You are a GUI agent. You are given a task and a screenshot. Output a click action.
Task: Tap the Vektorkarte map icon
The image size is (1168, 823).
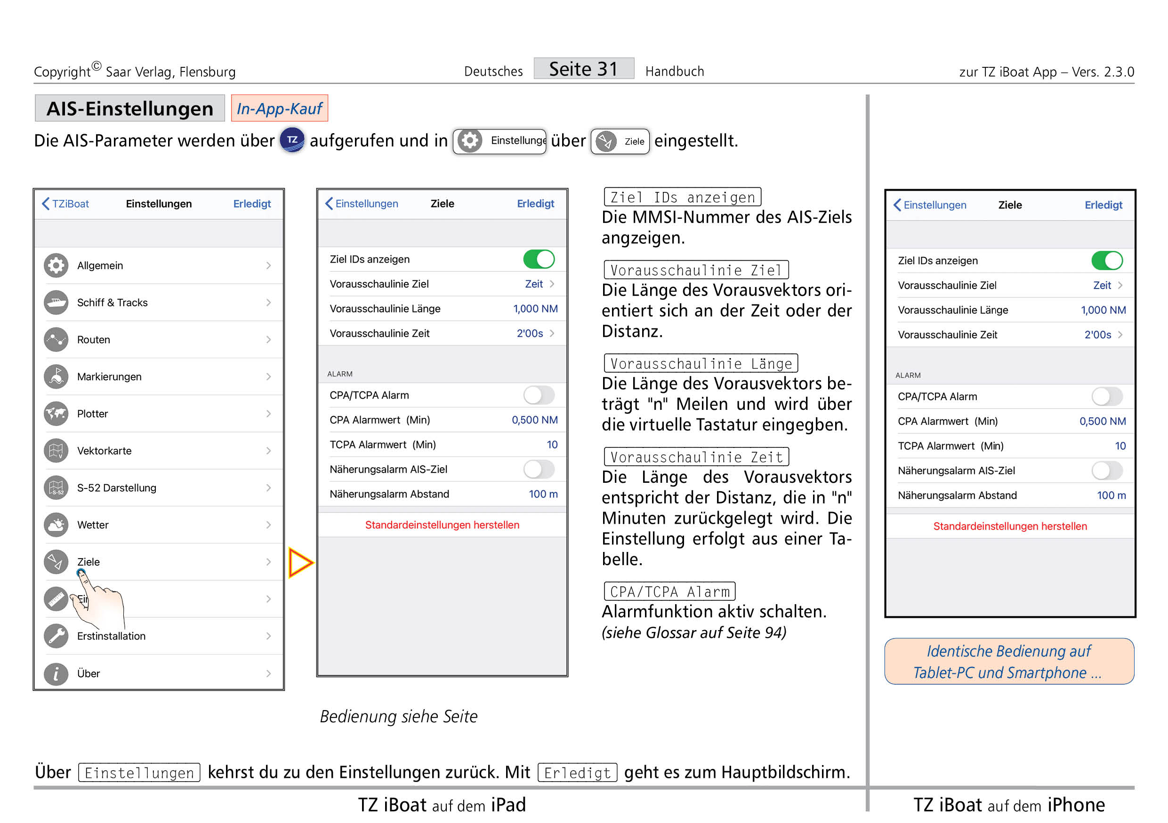[56, 451]
